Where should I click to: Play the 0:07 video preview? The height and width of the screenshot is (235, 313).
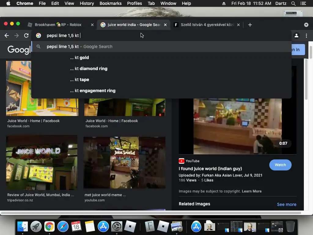click(238, 126)
